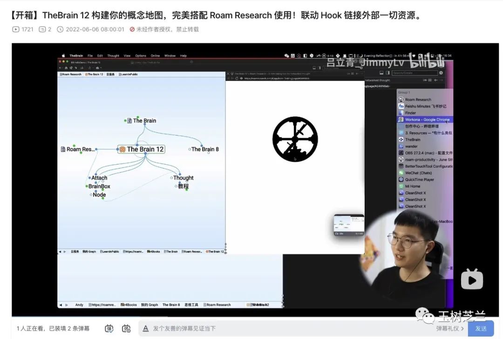Open the Help menu

tap(183, 56)
